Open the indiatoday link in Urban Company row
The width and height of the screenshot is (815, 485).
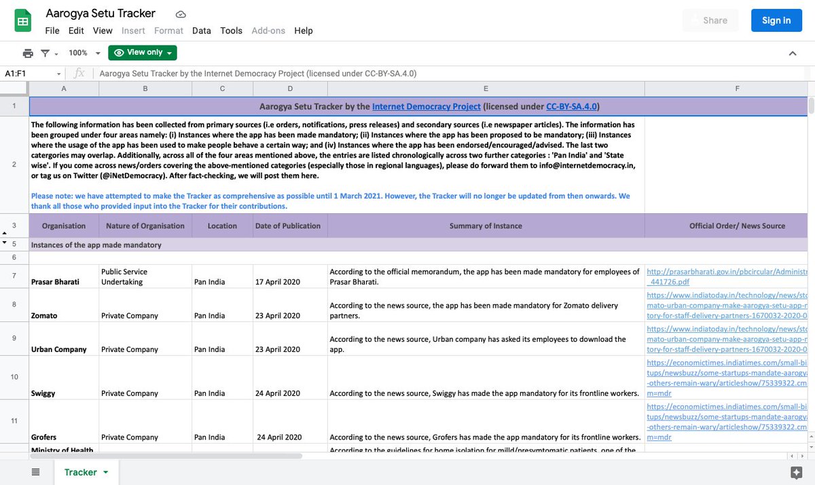pos(727,339)
